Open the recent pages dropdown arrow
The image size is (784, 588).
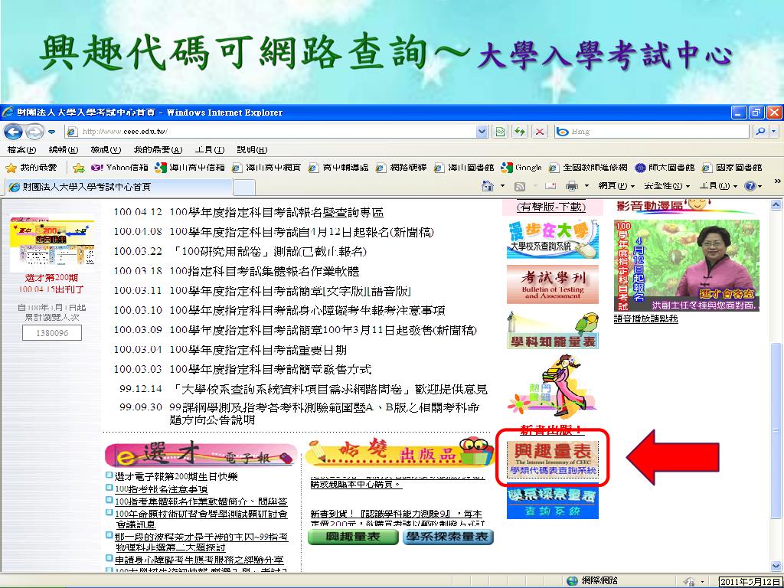51,132
